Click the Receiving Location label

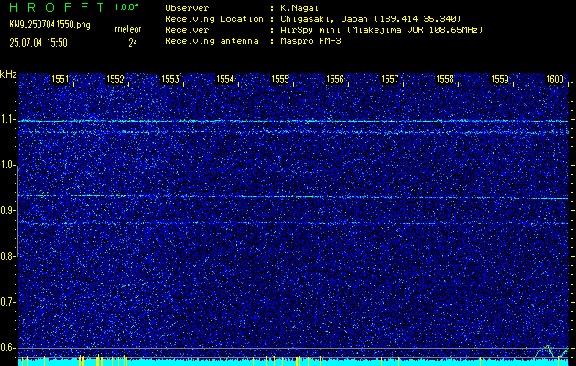214,19
